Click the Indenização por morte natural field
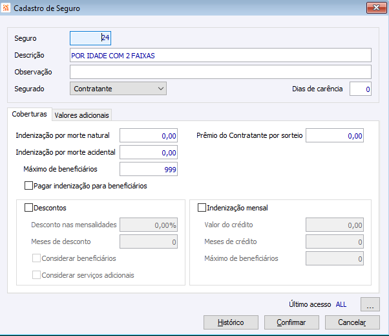This screenshot has height=336, width=389. tap(149, 135)
